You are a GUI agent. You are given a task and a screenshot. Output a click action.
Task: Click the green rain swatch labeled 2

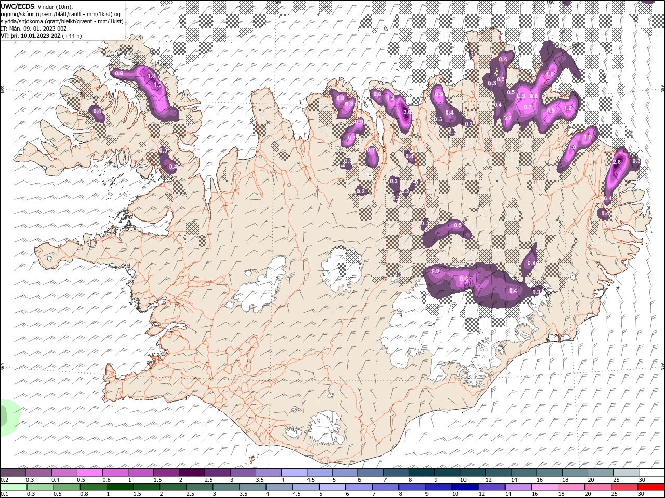[x=172, y=487]
